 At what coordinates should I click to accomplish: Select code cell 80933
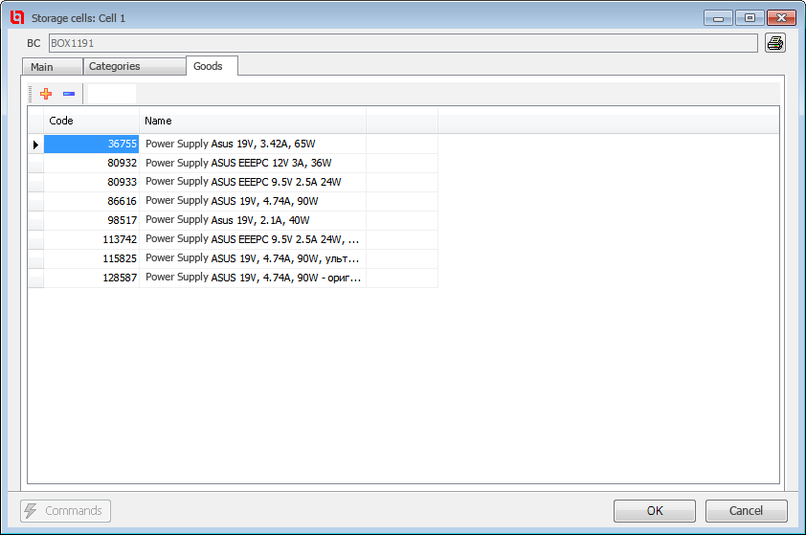[x=91, y=182]
